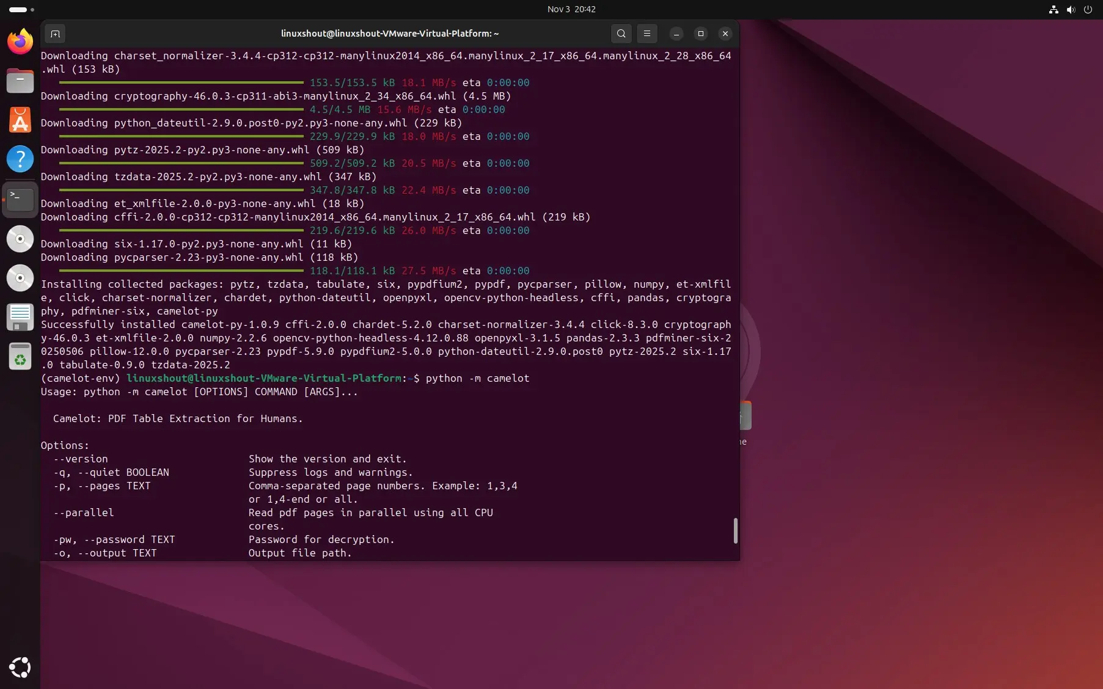Close the terminal window
The width and height of the screenshot is (1103, 689).
(725, 34)
